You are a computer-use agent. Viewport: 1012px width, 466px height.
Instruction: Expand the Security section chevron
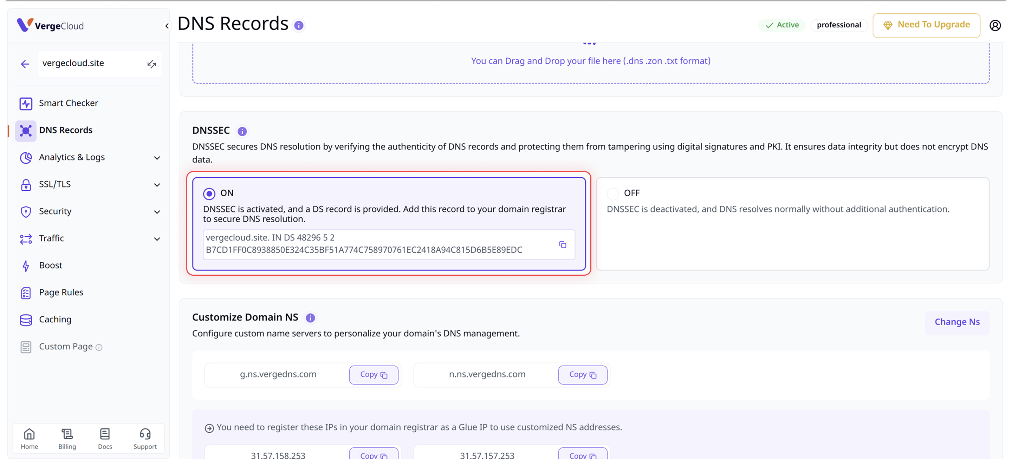157,212
